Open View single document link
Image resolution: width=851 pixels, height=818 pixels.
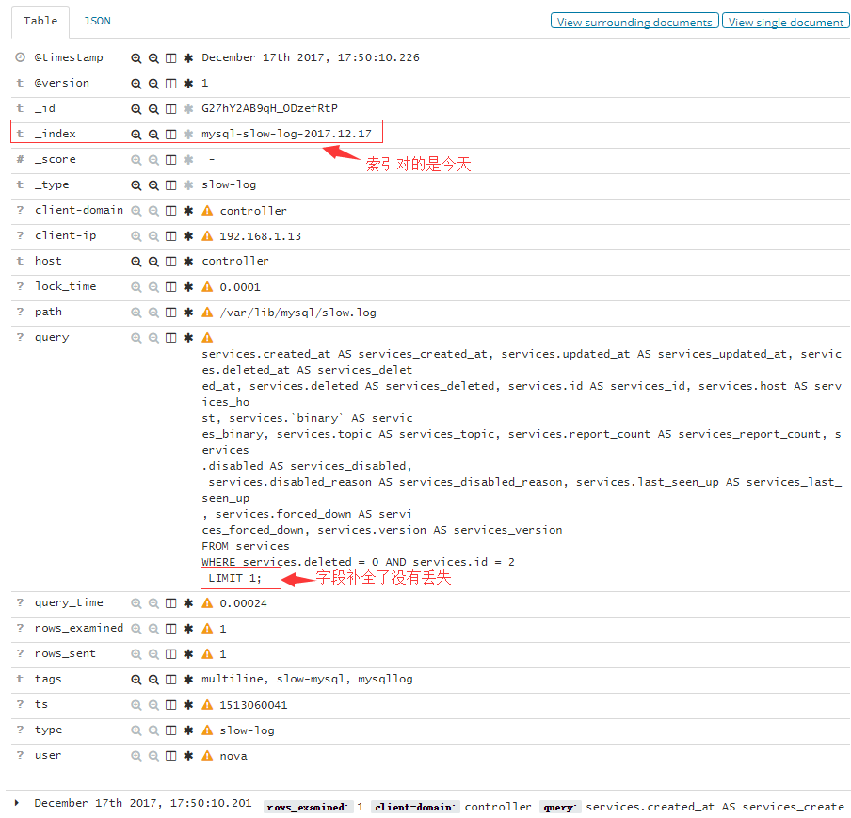785,22
